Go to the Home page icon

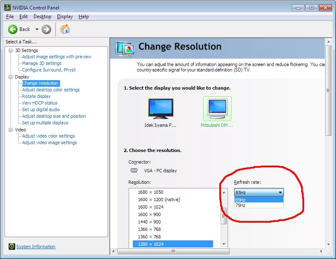(x=65, y=29)
